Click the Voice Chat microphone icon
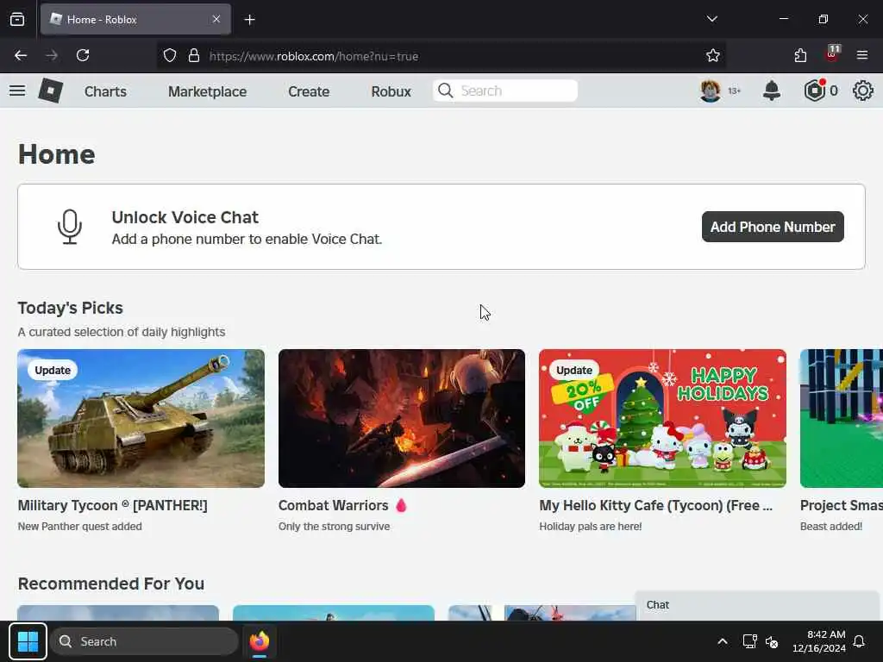883x662 pixels. (x=70, y=227)
